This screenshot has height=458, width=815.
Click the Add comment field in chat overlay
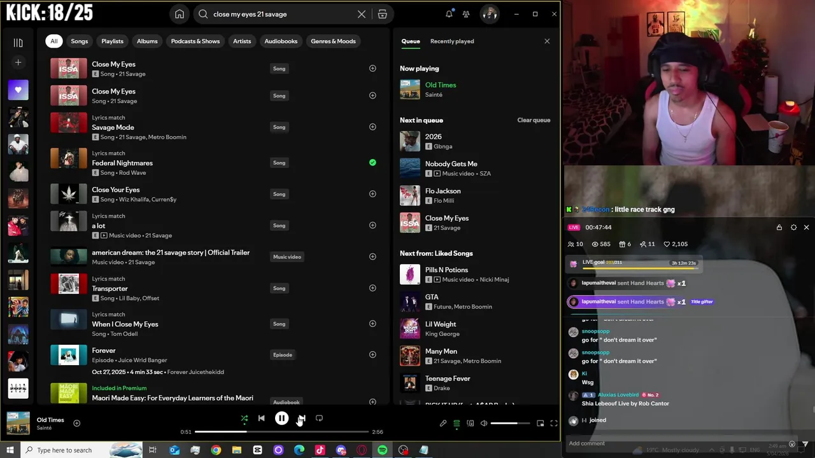coord(675,443)
